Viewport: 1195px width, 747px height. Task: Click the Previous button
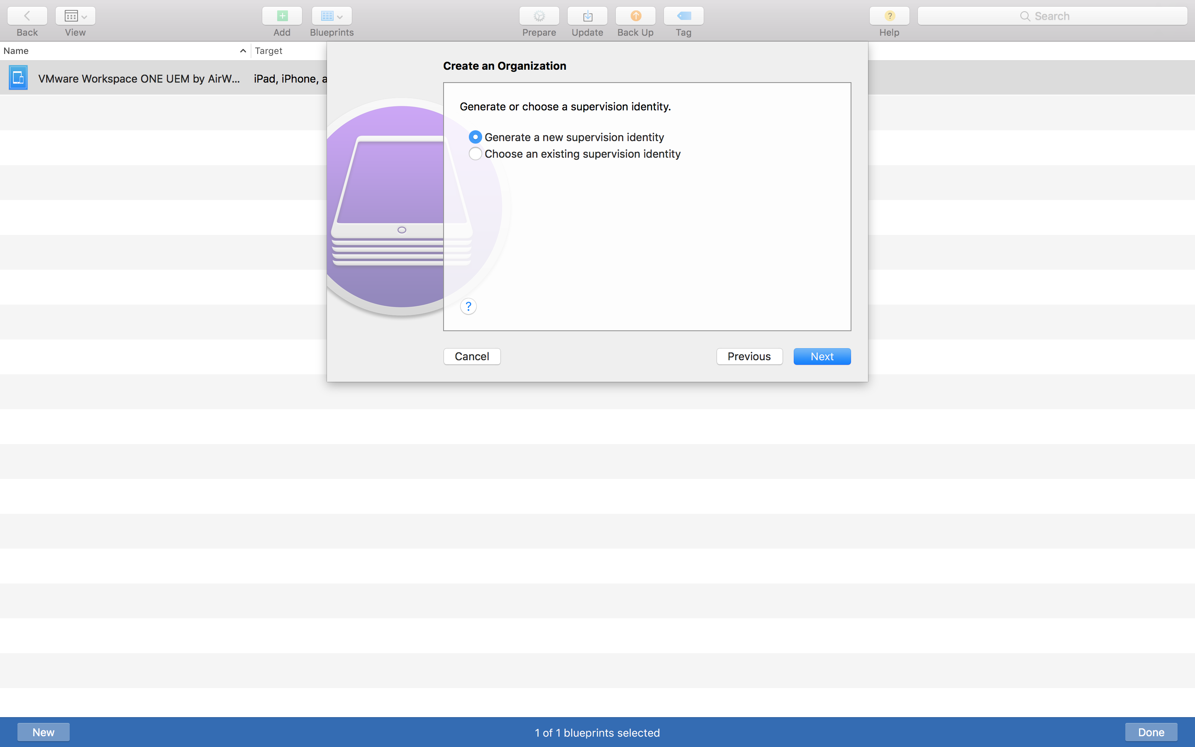(749, 356)
